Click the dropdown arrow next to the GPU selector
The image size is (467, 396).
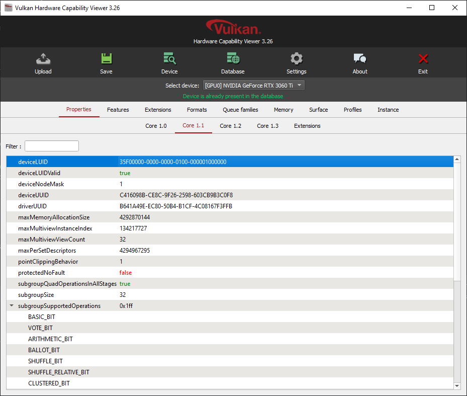tap(300, 85)
